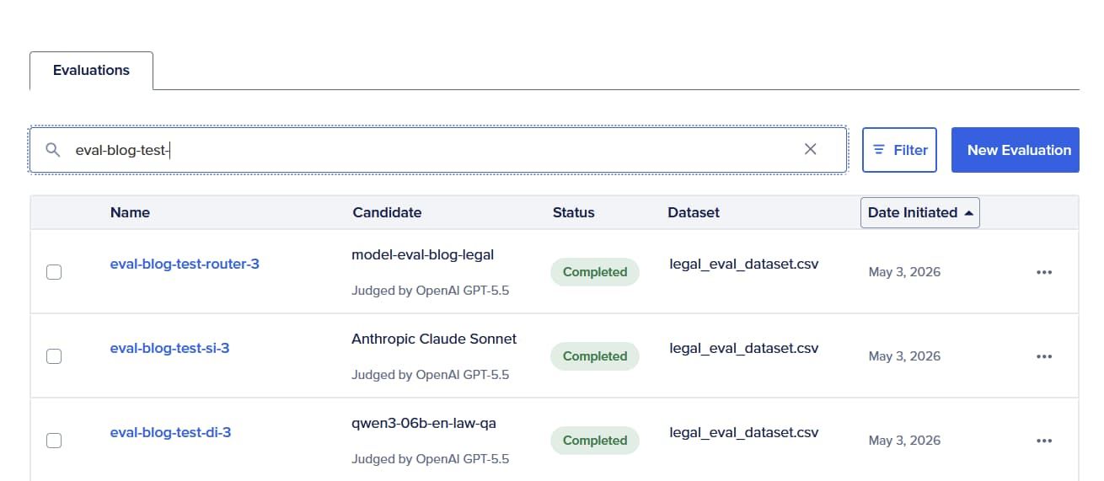This screenshot has height=481, width=1104.
Task: Open the more options menu for eval-blog-test-si-3
Action: click(x=1044, y=356)
